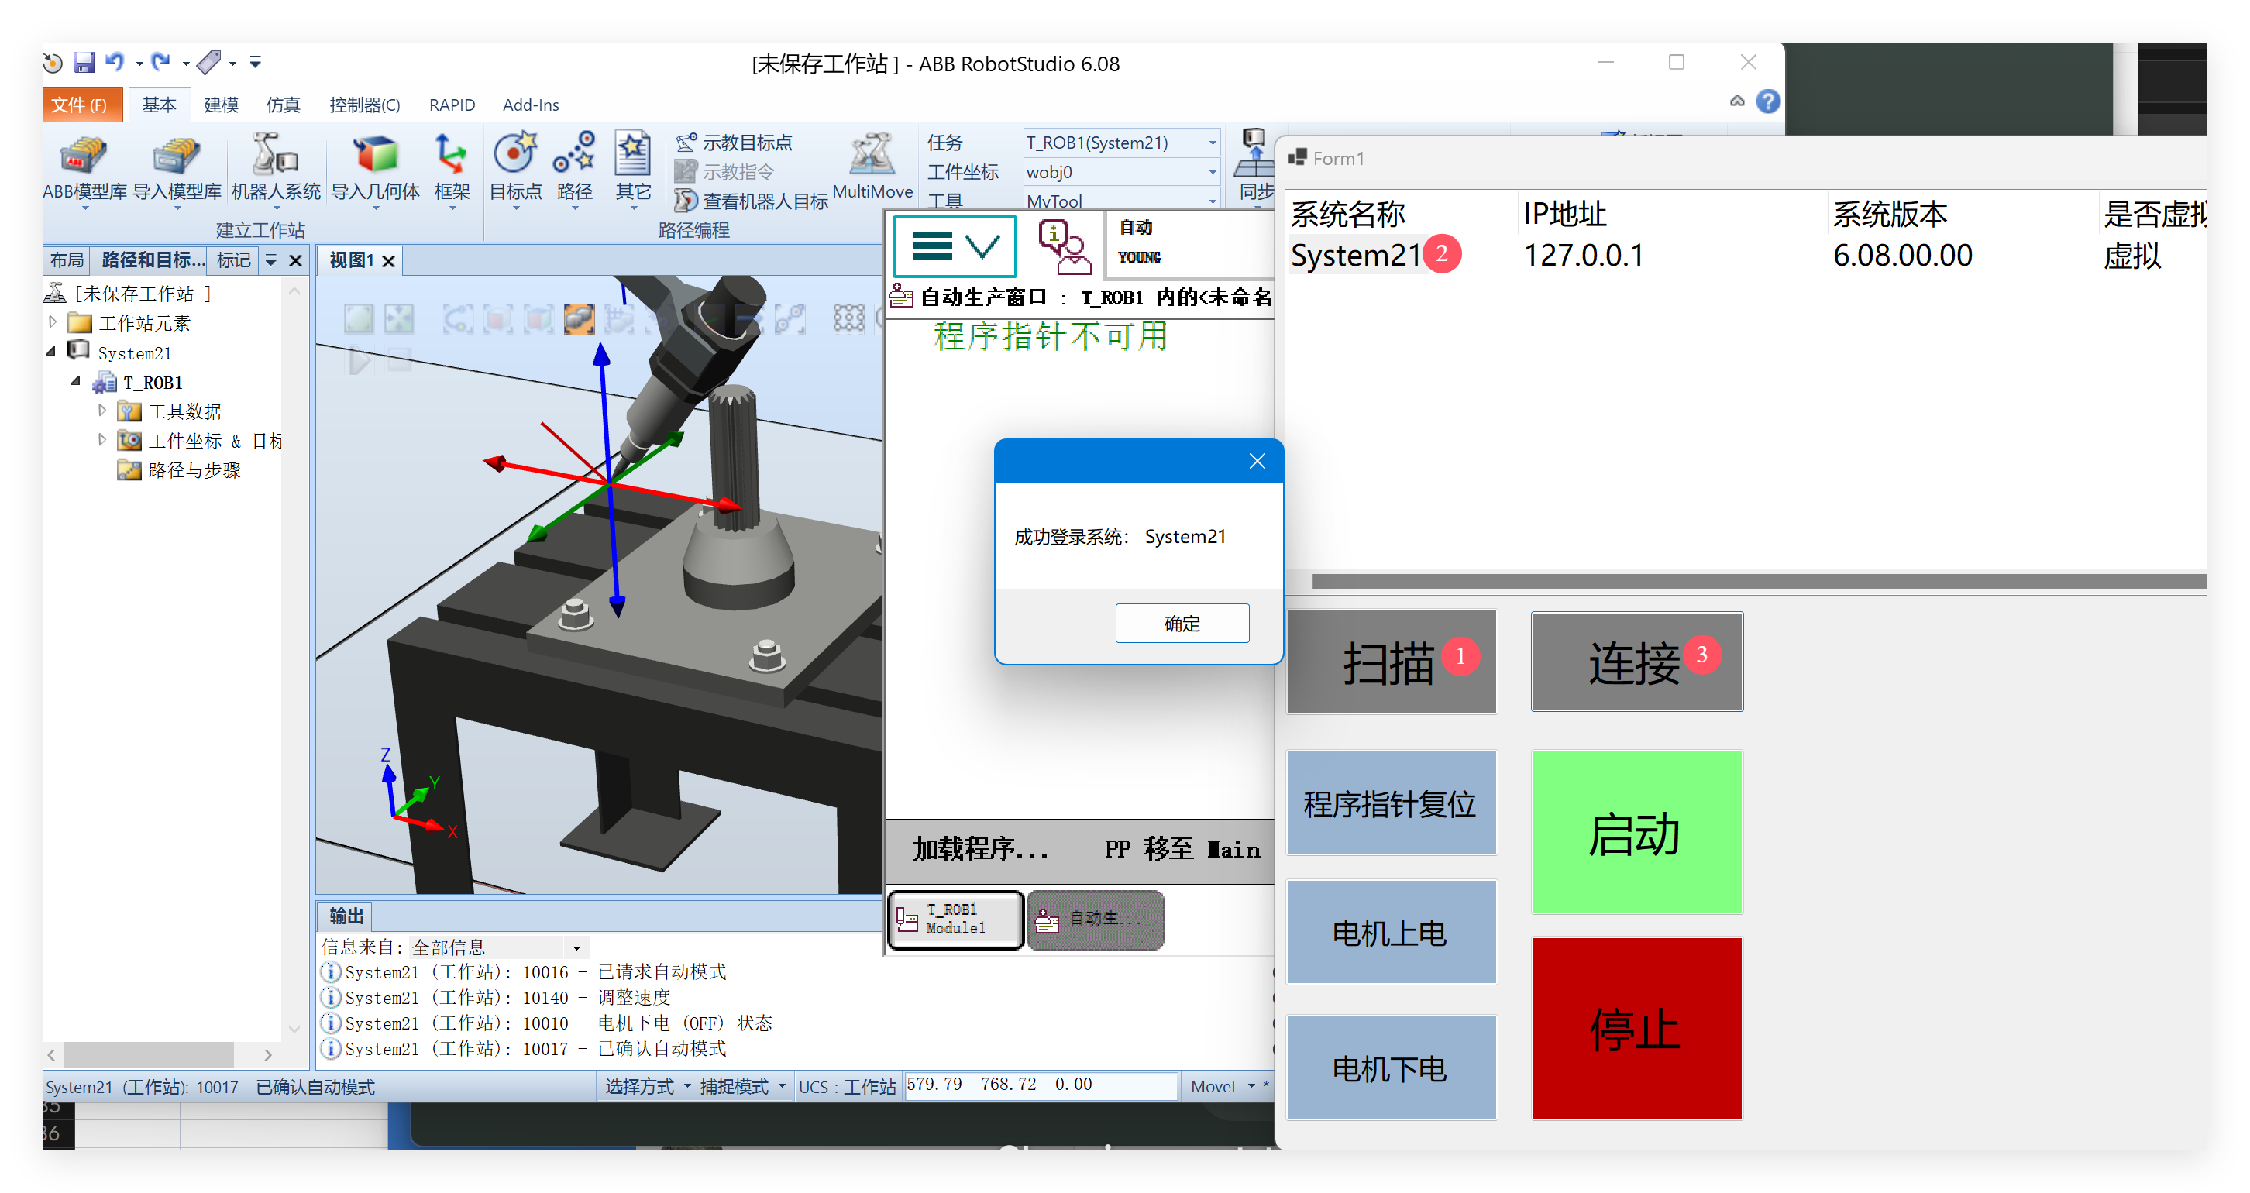Open the 捕捉模式 snap mode dropdown
The width and height of the screenshot is (2250, 1193).
tap(742, 1086)
